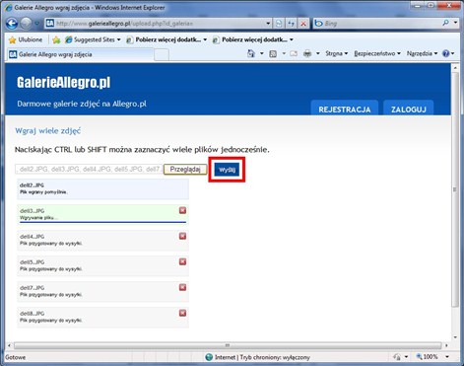
Task: Click the horizontal scrollbar right arrow
Action: (x=446, y=345)
